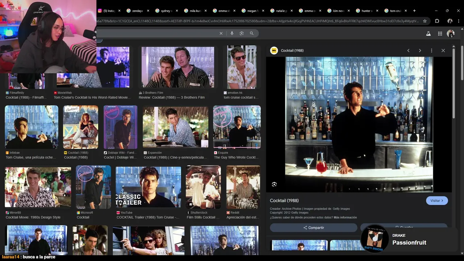Open 'The Guy Who Wrote Cockt...' Esquire caption

point(236,158)
